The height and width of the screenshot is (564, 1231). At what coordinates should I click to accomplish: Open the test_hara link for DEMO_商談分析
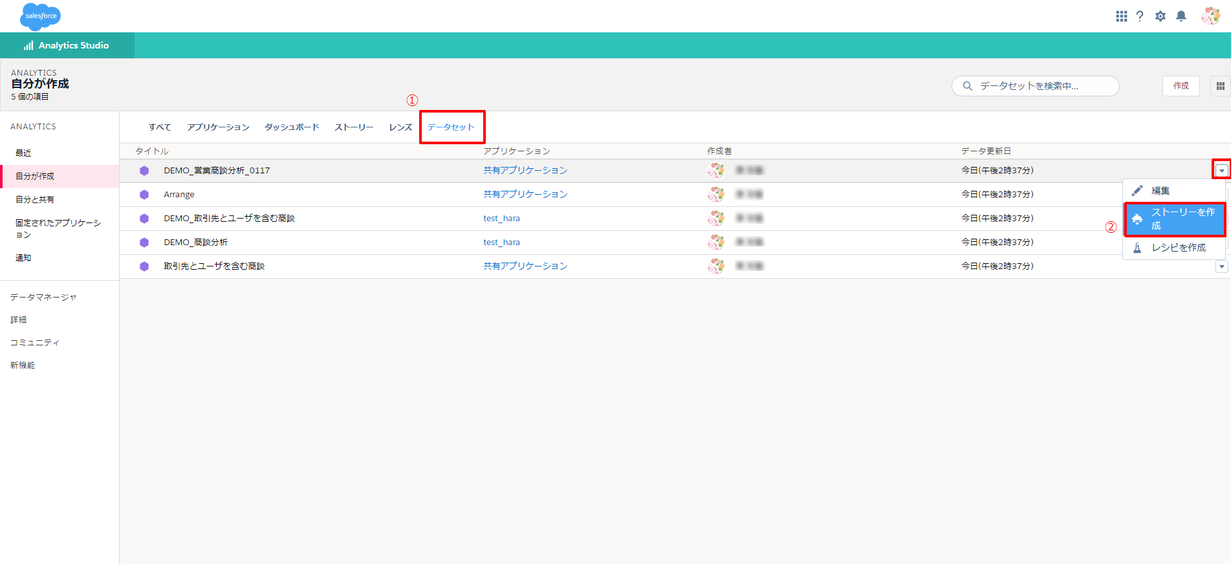501,243
